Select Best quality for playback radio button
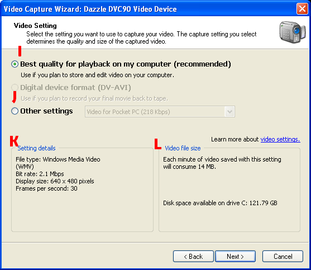The width and height of the screenshot is (311, 270). pos(15,64)
